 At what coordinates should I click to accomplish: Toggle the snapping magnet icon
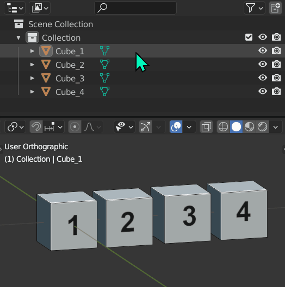pos(36,126)
